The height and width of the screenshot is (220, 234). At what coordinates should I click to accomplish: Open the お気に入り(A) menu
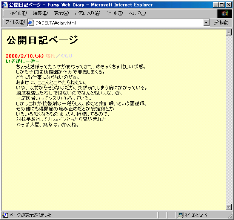point(88,13)
